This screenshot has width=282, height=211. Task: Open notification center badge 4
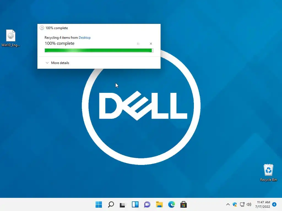tap(274, 204)
